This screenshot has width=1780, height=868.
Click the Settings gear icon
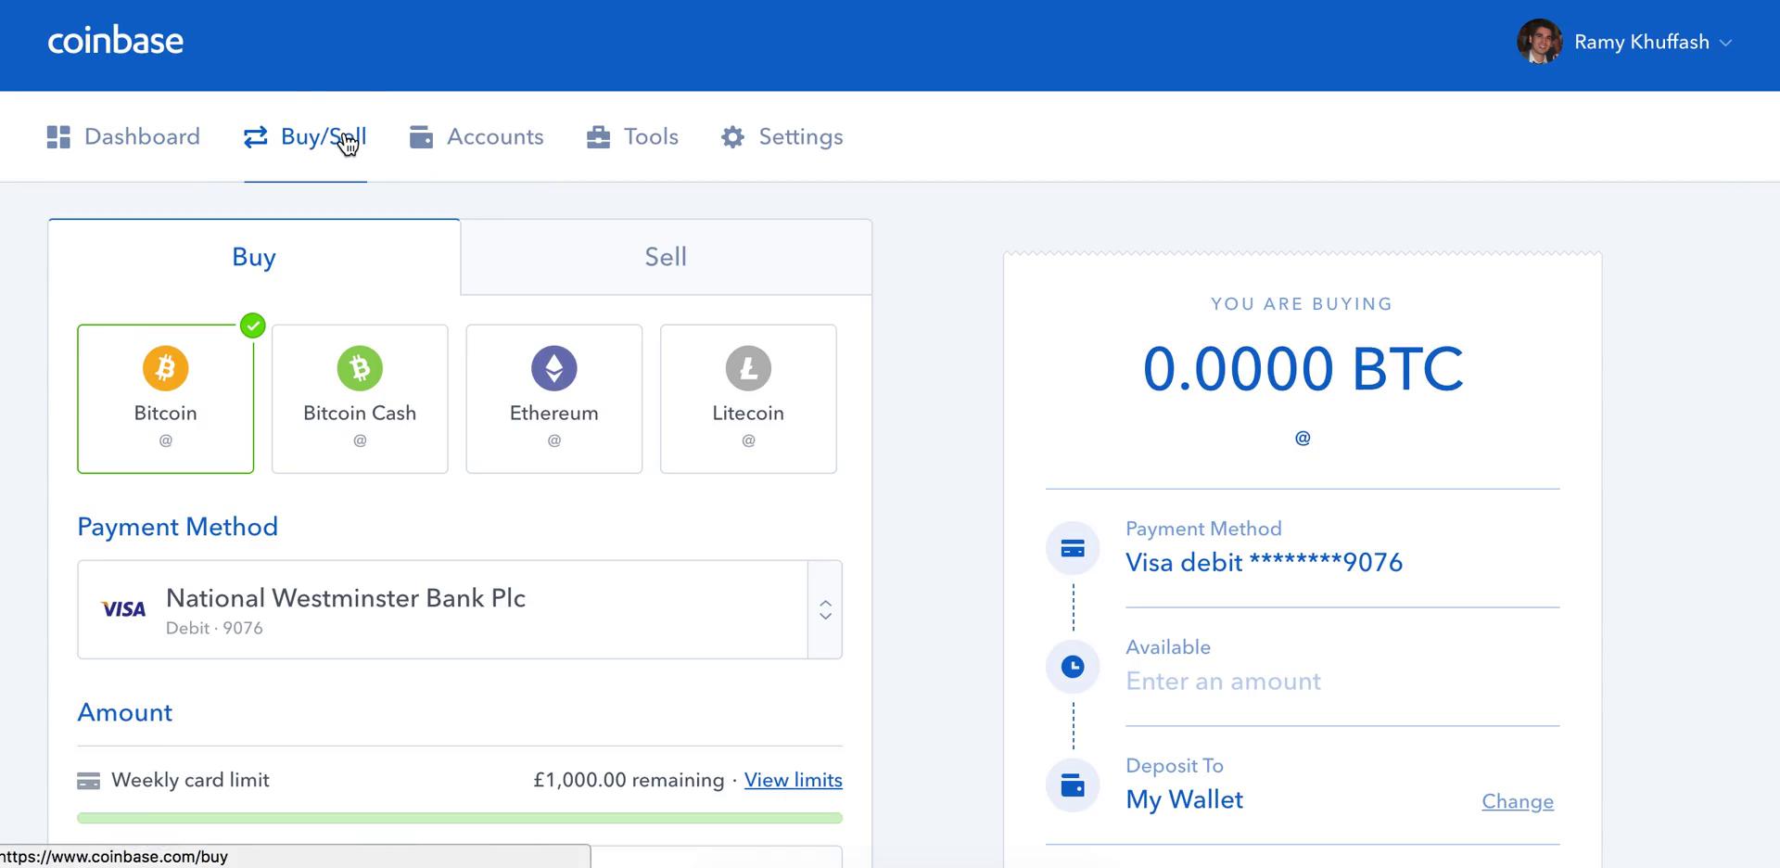click(732, 136)
